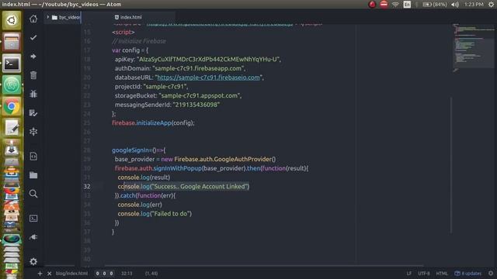The height and width of the screenshot is (279, 497).
Task: Click the plug icon in the tool bar
Action: pos(33,237)
